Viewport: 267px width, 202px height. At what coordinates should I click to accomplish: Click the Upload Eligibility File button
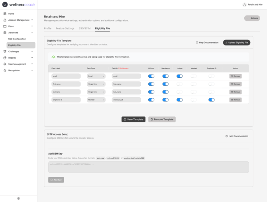tap(237, 43)
